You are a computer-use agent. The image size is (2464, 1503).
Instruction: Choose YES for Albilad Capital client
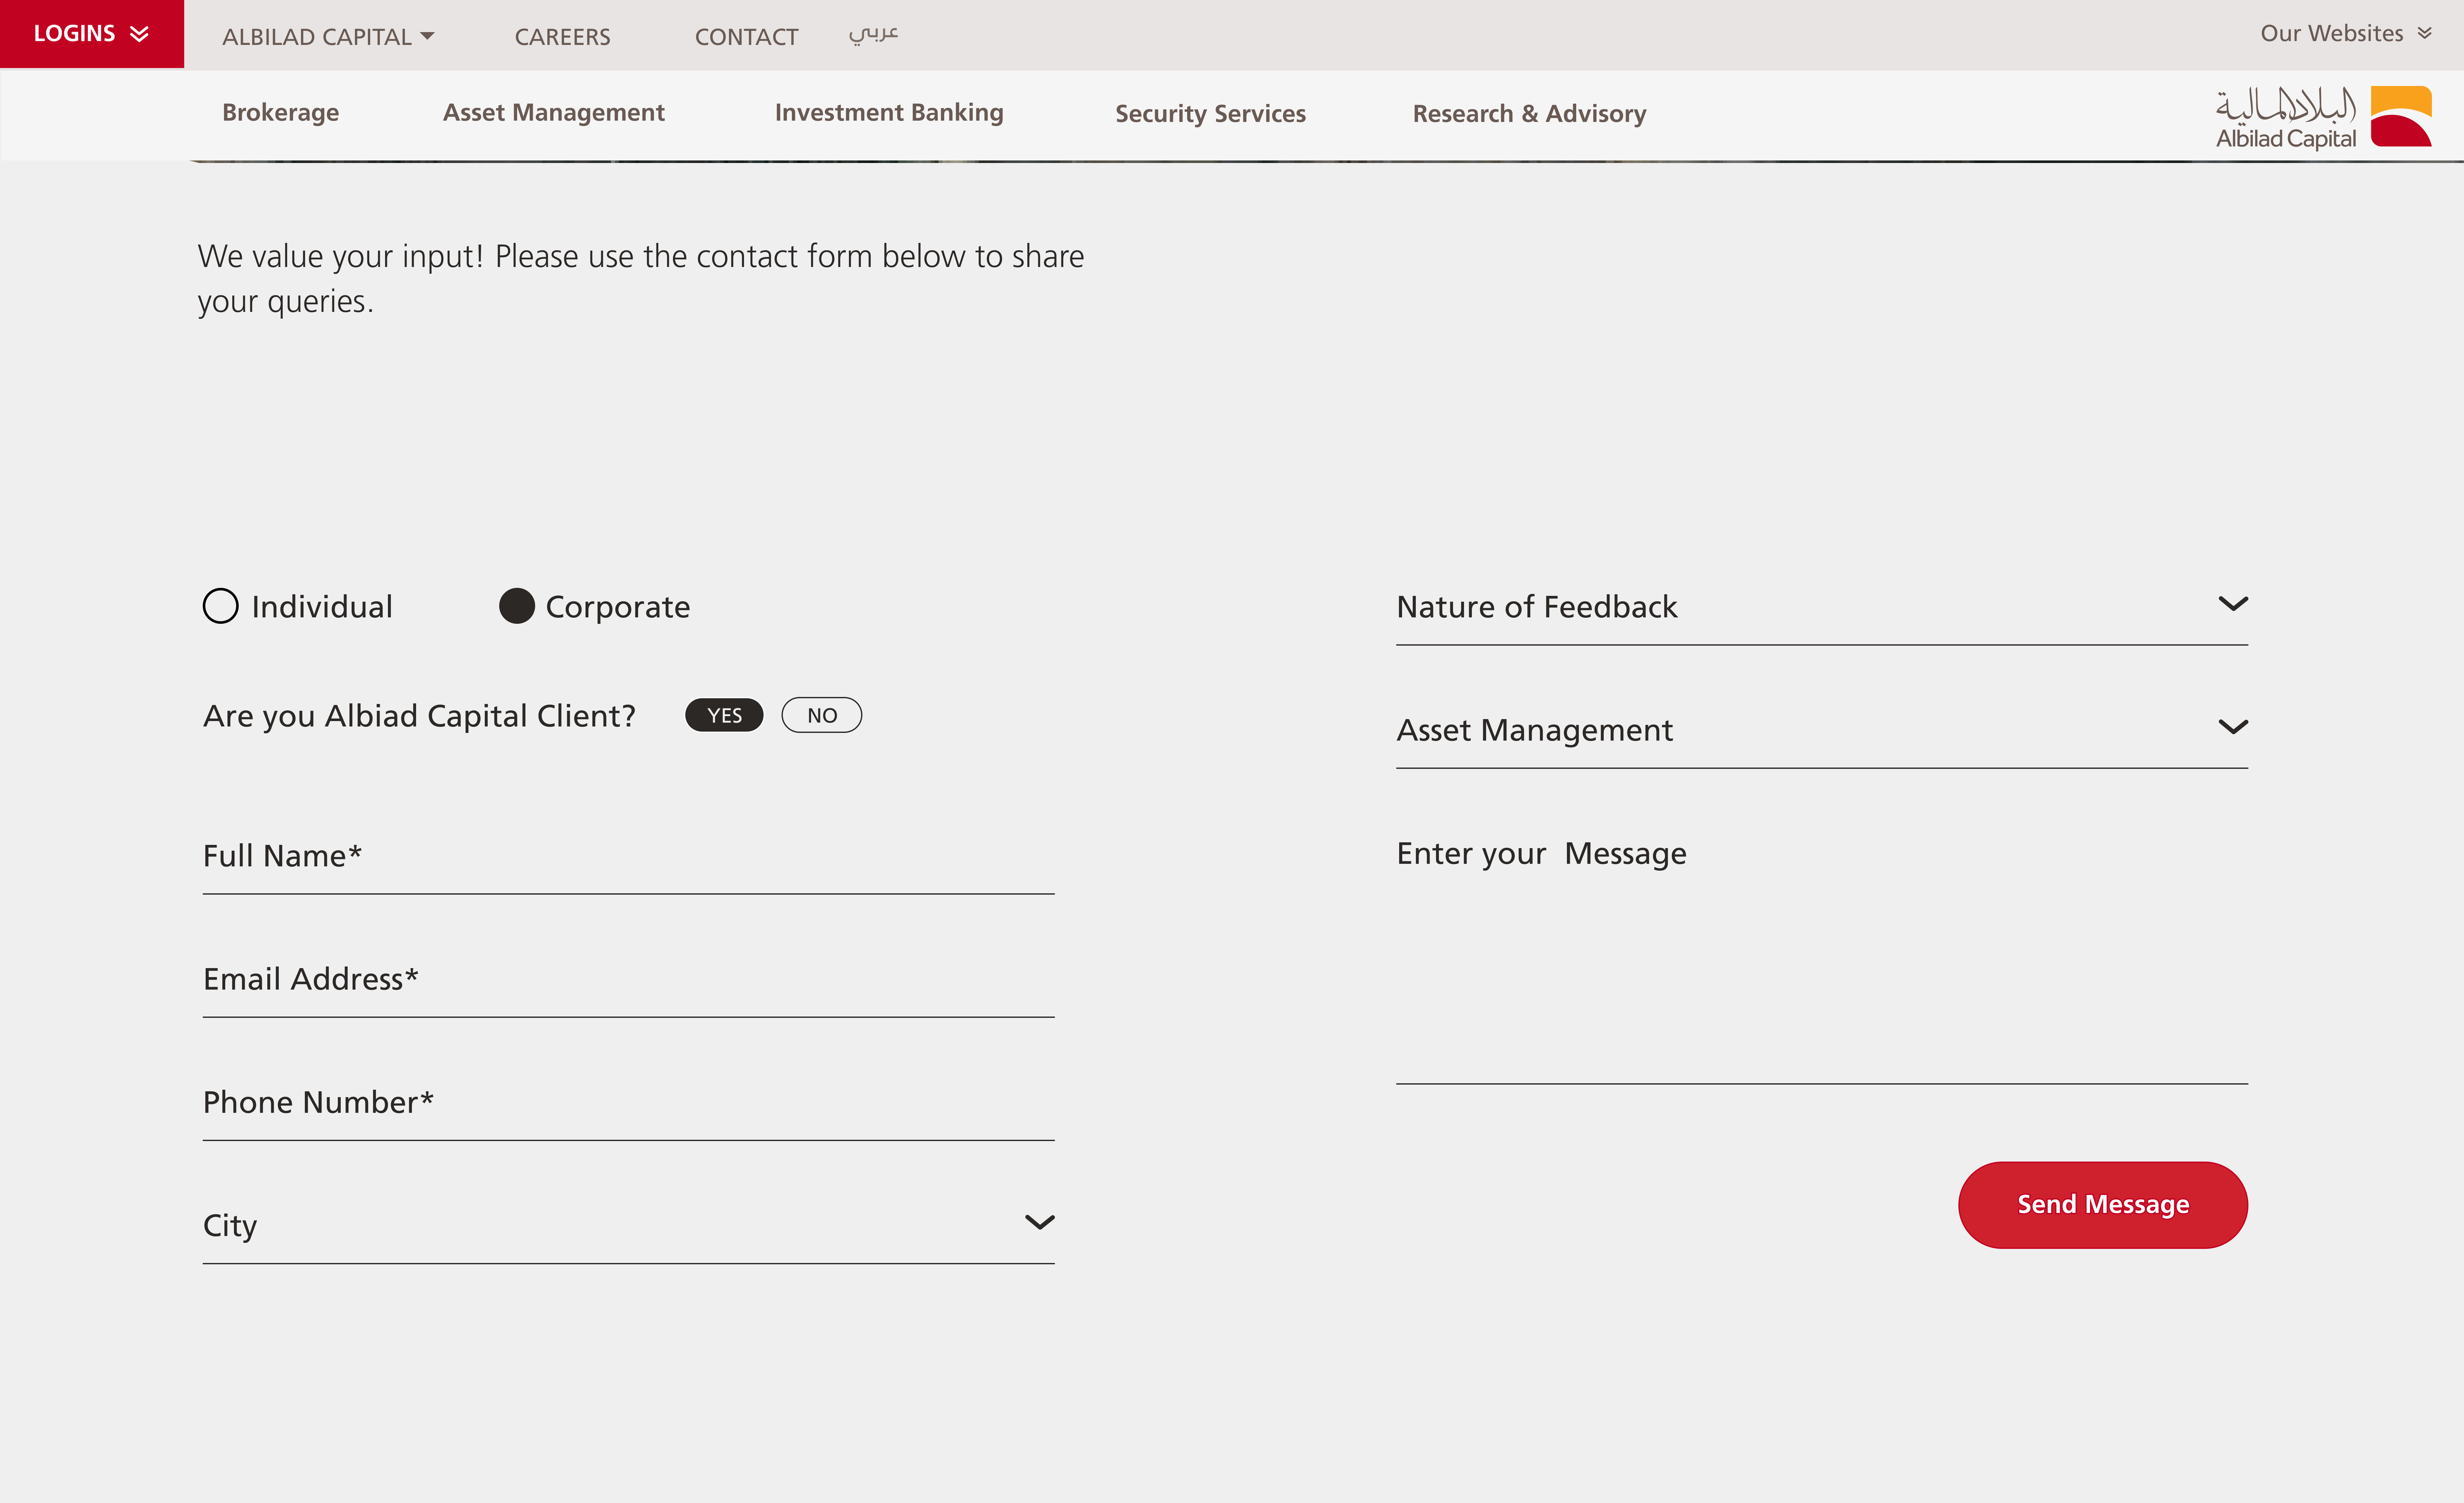pos(724,715)
